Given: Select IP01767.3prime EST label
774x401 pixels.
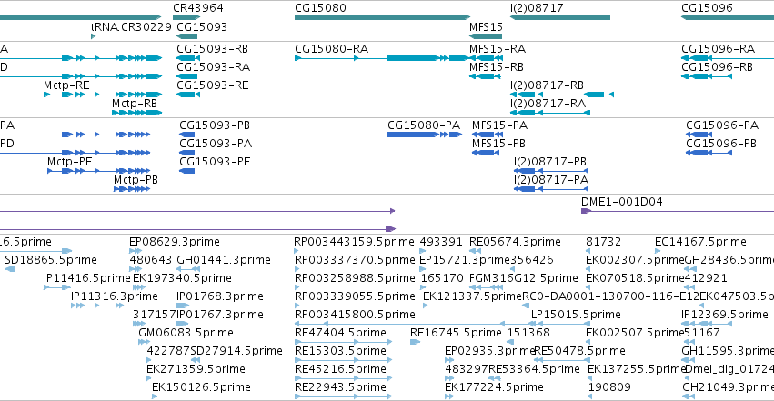Looking at the screenshot, I should click(x=220, y=315).
